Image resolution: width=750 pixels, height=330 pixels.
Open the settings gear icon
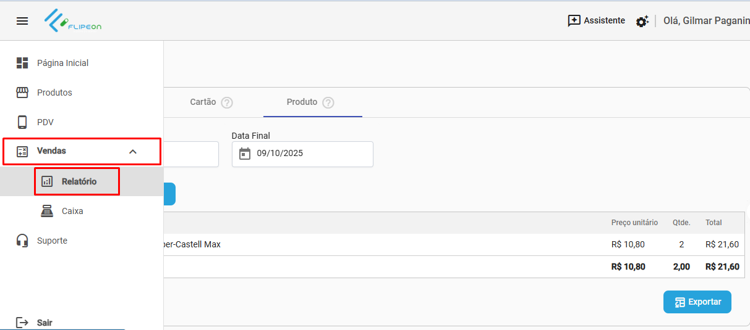coord(642,22)
